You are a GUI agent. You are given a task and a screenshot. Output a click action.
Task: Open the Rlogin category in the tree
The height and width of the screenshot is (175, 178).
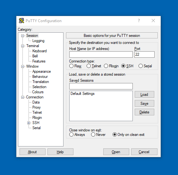pyautogui.click(x=37, y=118)
